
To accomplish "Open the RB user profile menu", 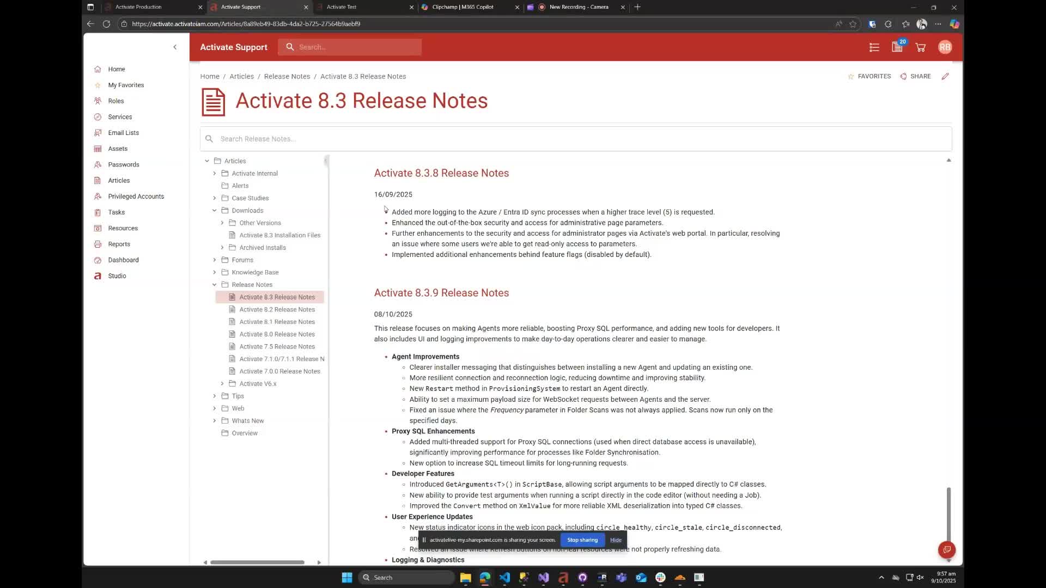I will [945, 47].
